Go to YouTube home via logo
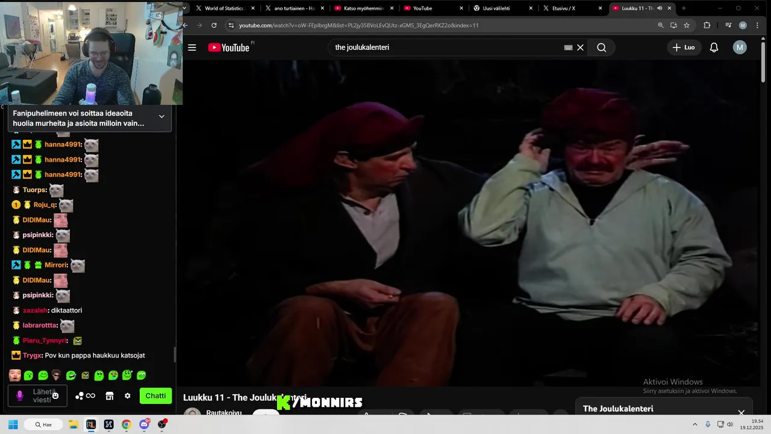The image size is (771, 434). coord(229,48)
